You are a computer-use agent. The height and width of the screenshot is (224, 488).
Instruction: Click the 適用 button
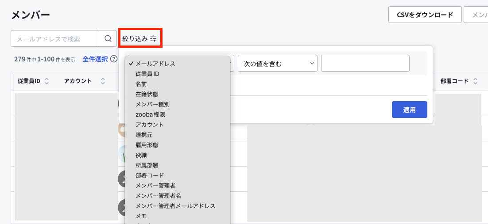tap(409, 110)
